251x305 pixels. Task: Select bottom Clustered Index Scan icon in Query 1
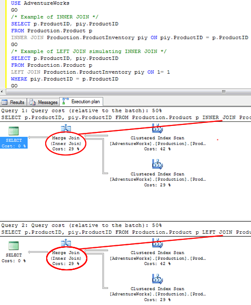pyautogui.click(x=157, y=164)
